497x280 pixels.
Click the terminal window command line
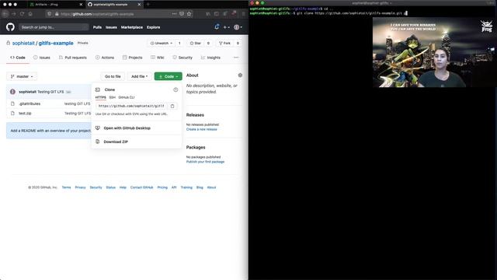point(328,13)
